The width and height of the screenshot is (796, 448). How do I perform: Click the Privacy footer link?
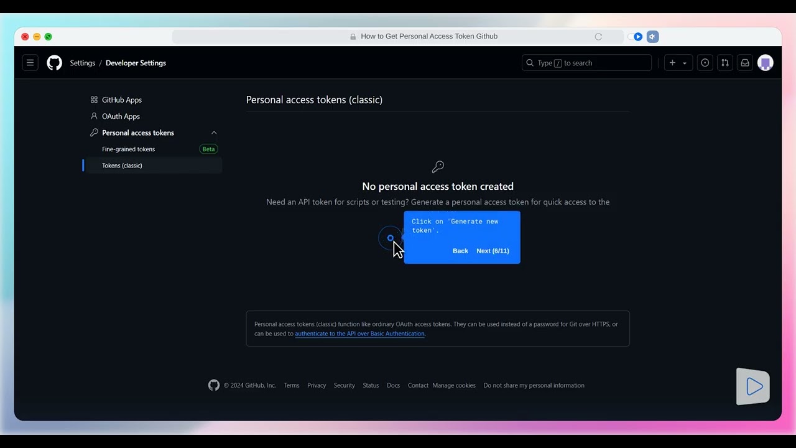click(x=317, y=385)
